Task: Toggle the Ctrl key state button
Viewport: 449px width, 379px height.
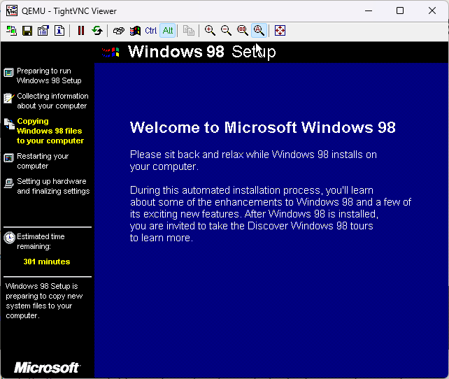Action: pyautogui.click(x=151, y=31)
